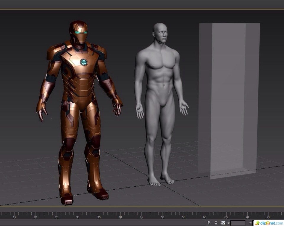This screenshot has height=226, width=284.
Task: Toggle the Isolate Selection lightbulb icon
Action: coord(209,223)
